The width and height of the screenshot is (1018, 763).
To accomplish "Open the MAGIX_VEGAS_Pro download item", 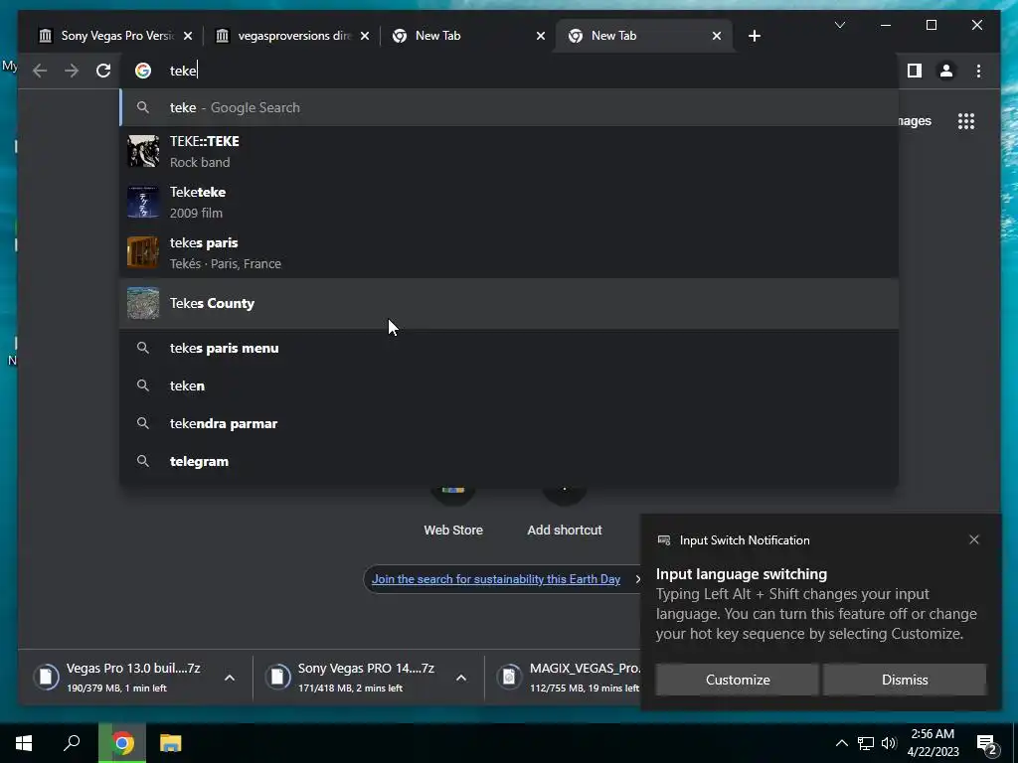I will [566, 678].
